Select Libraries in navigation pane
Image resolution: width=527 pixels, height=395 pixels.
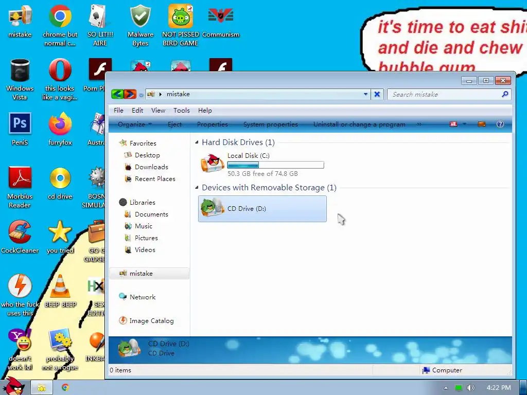coord(137,202)
